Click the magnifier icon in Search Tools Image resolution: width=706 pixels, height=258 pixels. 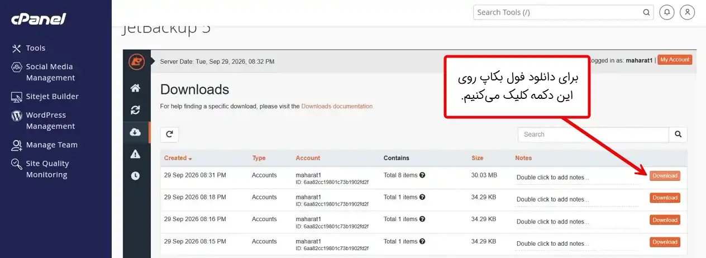tap(646, 12)
